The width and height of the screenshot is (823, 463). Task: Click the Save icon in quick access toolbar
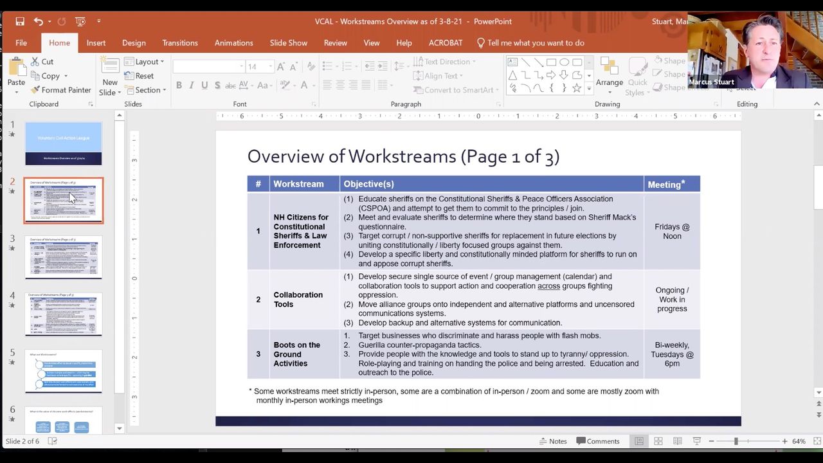pyautogui.click(x=20, y=21)
